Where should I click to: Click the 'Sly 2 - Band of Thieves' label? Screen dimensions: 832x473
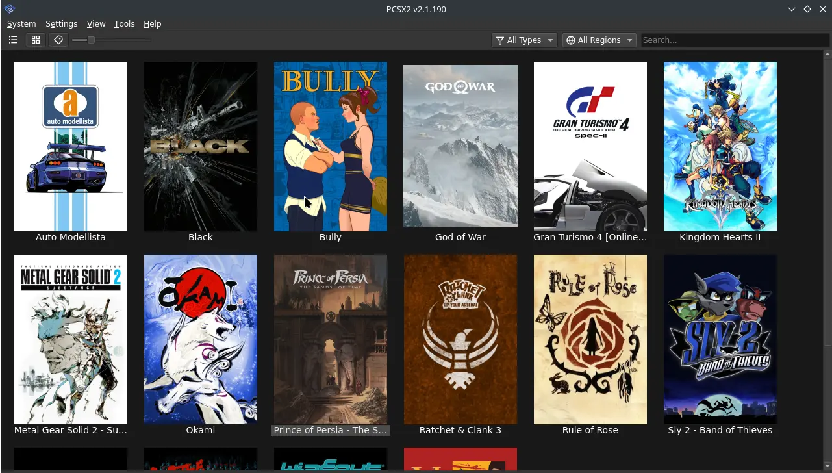tap(720, 430)
